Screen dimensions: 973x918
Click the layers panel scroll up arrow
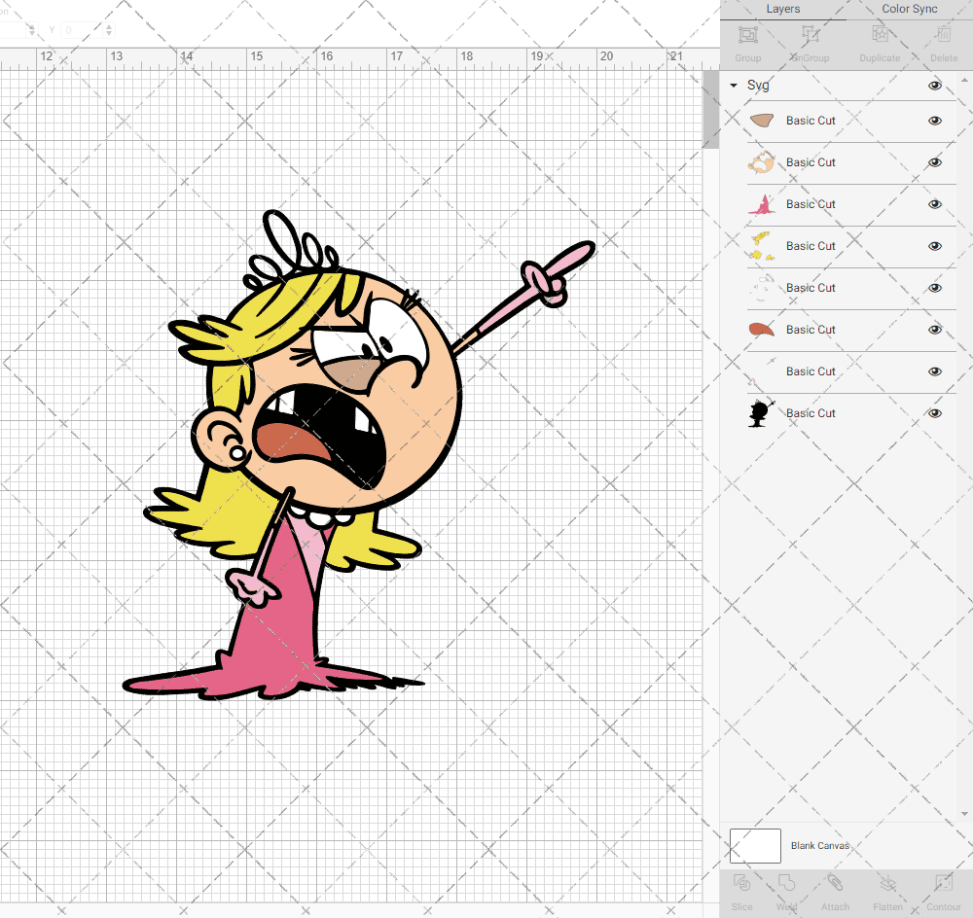point(964,81)
